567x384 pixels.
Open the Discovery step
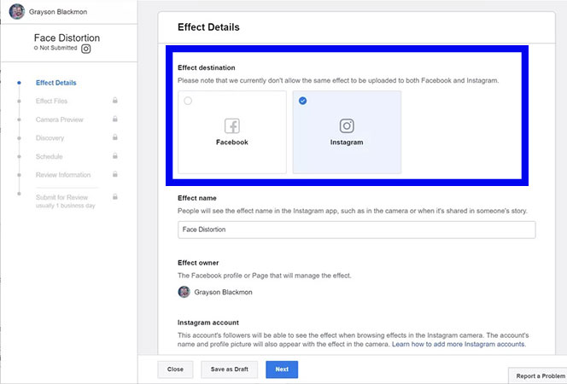tap(50, 138)
